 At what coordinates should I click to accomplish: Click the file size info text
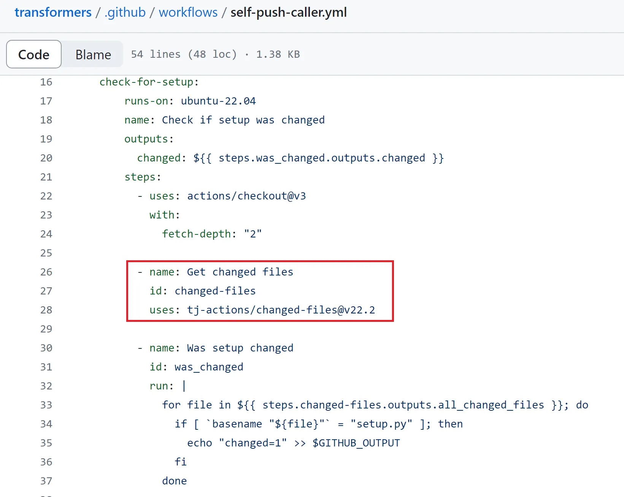tap(215, 54)
